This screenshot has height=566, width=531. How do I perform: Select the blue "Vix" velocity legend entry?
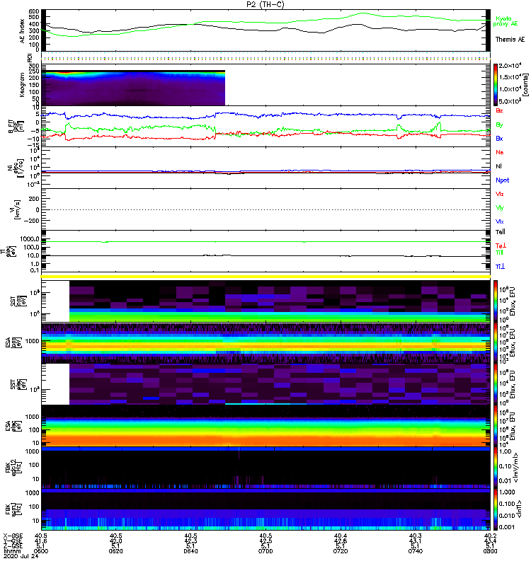click(x=499, y=221)
